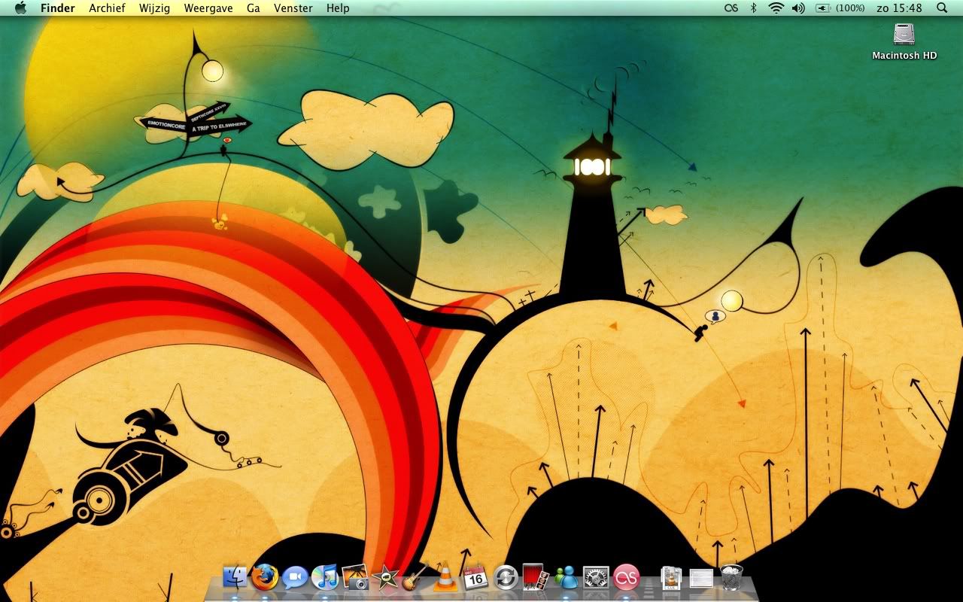Open the Trash in the dock

[731, 577]
